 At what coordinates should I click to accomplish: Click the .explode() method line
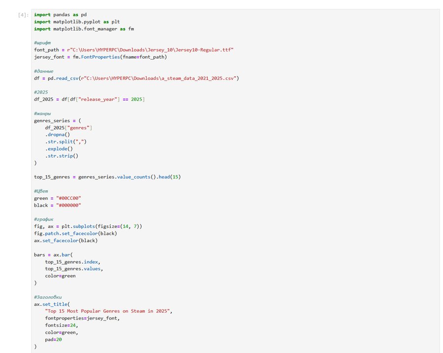(x=59, y=149)
